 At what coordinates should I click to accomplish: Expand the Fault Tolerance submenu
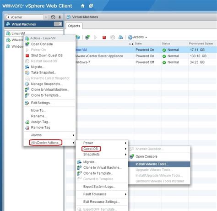click(x=102, y=194)
